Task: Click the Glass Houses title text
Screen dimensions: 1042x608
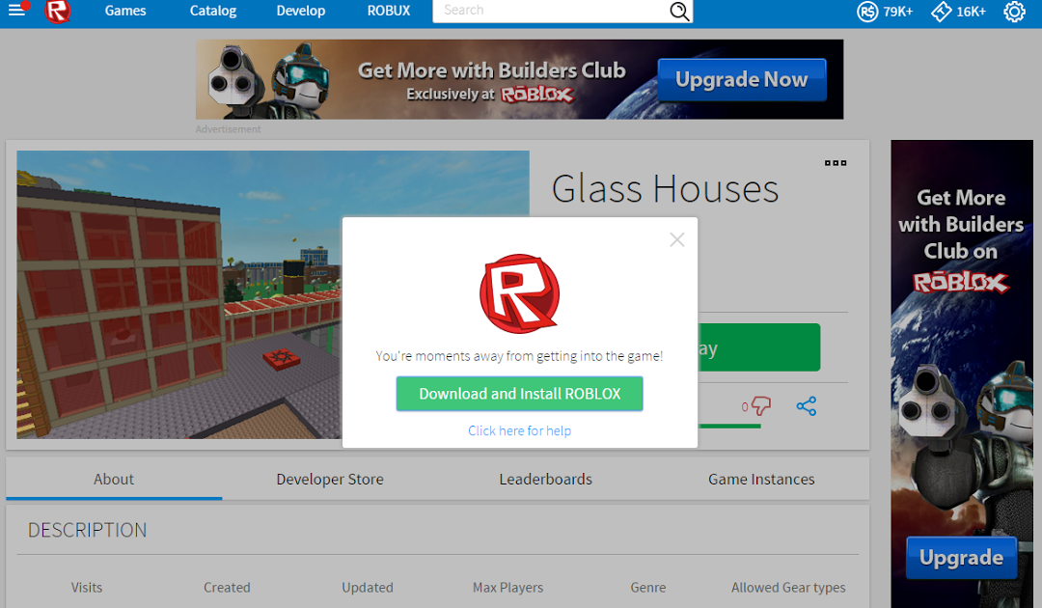Action: [665, 189]
